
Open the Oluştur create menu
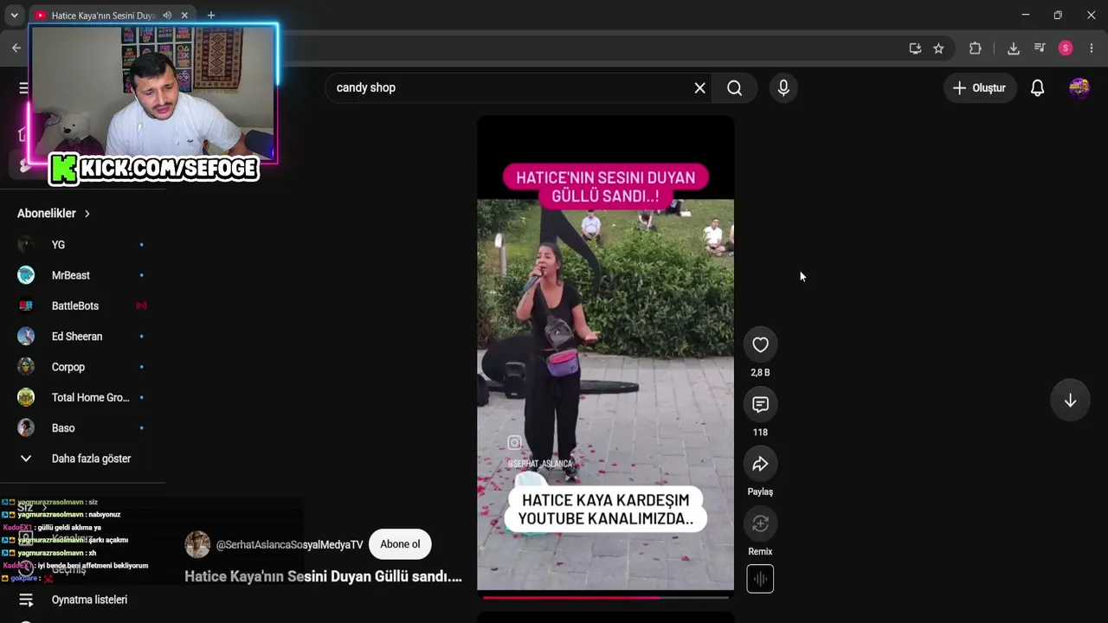click(x=979, y=87)
